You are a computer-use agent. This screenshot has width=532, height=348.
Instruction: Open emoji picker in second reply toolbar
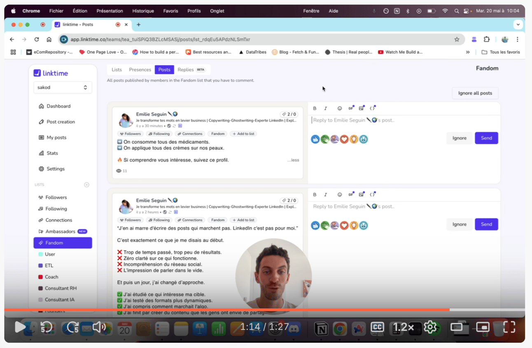point(340,194)
